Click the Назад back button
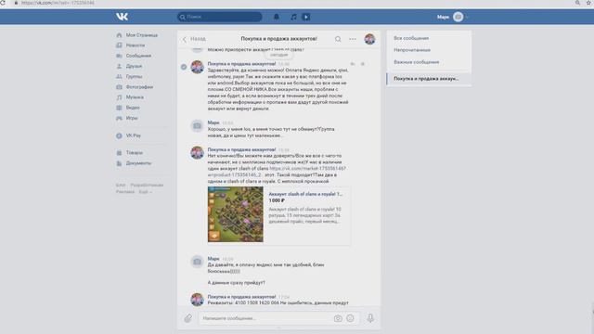This screenshot has height=334, width=594. click(194, 39)
